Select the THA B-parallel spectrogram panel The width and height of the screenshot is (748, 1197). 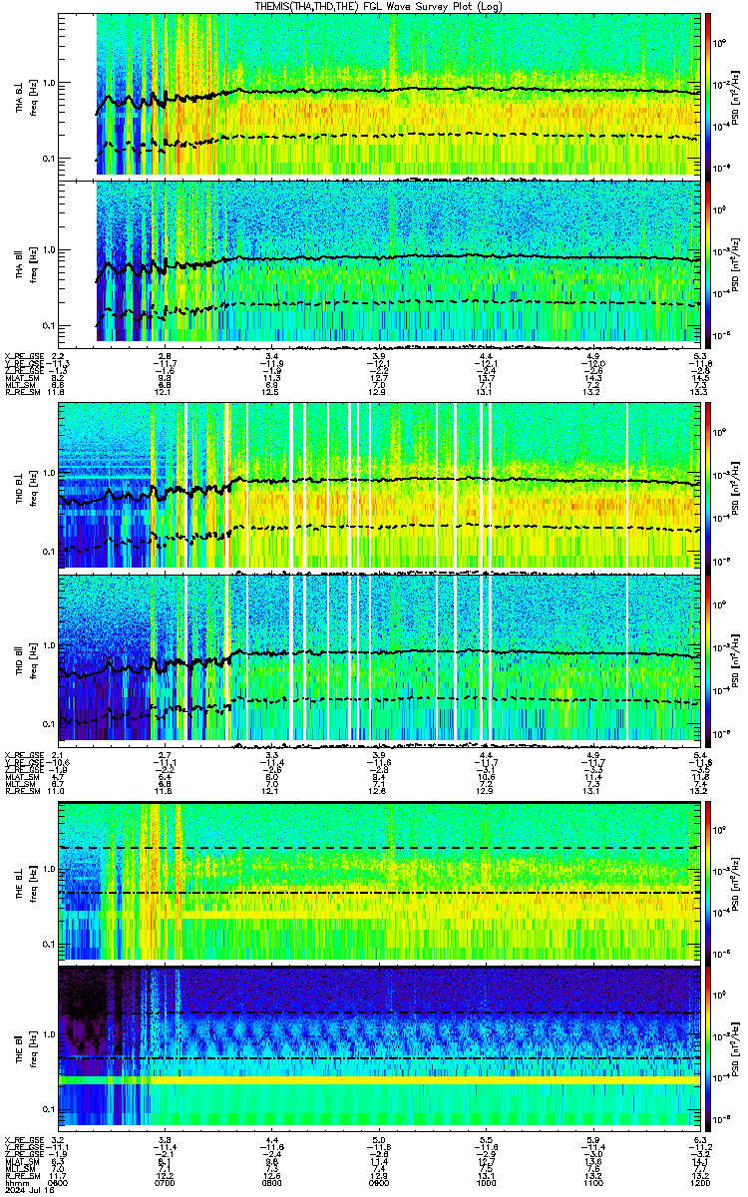click(380, 262)
